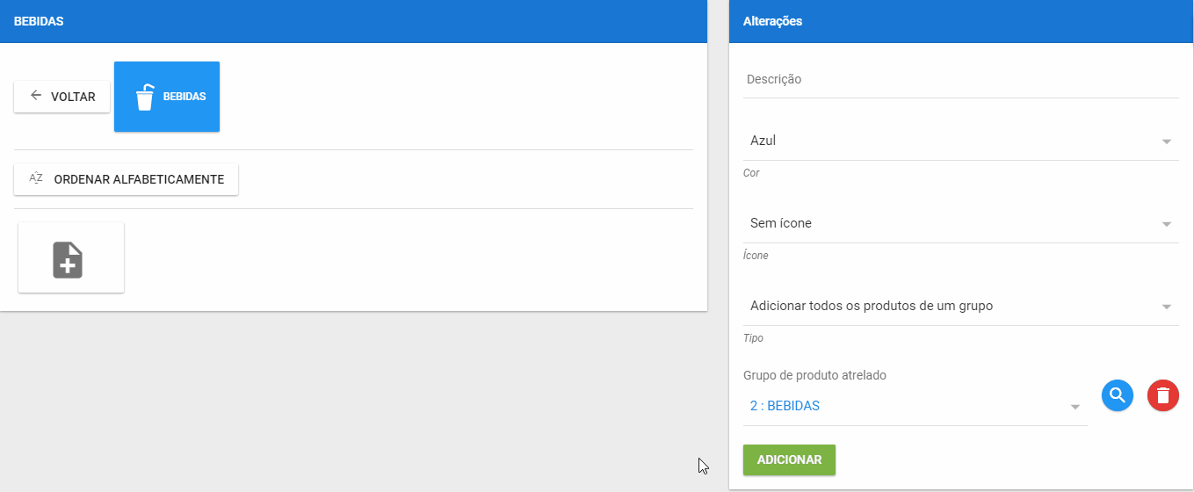The width and height of the screenshot is (1194, 492).
Task: Click the back arrow icon beside Voltar
Action: click(x=36, y=96)
